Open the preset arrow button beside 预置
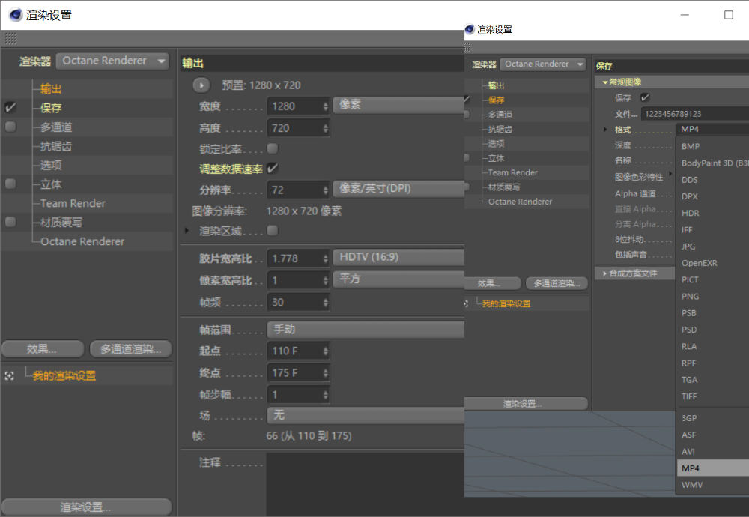 (201, 85)
